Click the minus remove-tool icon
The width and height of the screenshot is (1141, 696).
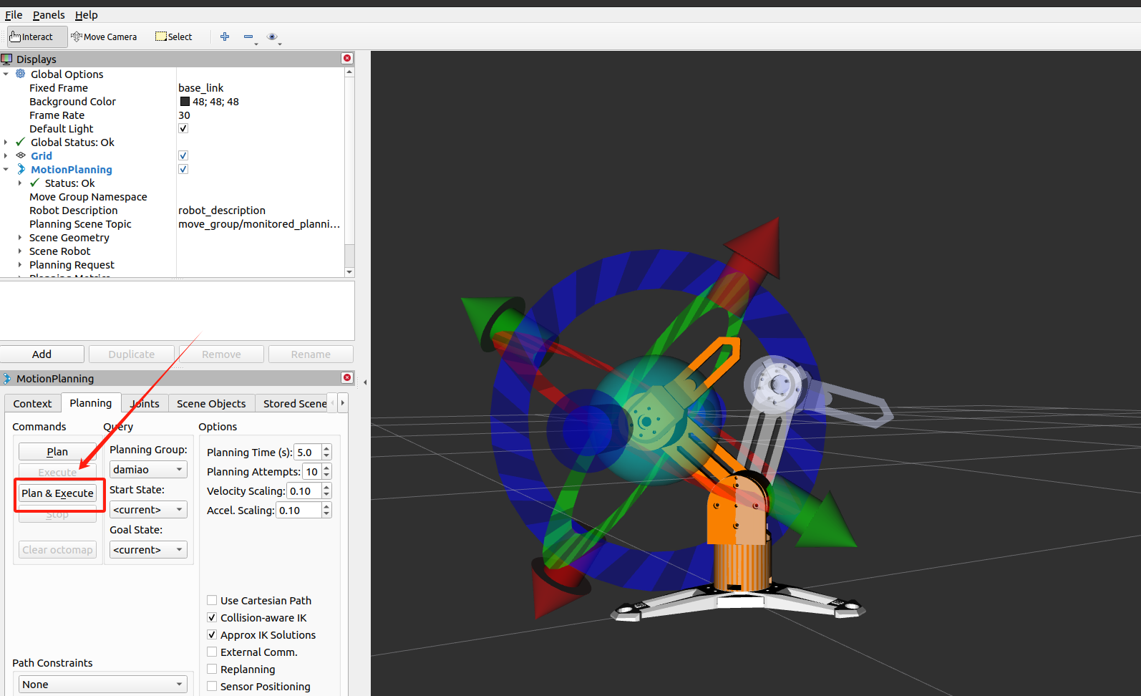(248, 37)
